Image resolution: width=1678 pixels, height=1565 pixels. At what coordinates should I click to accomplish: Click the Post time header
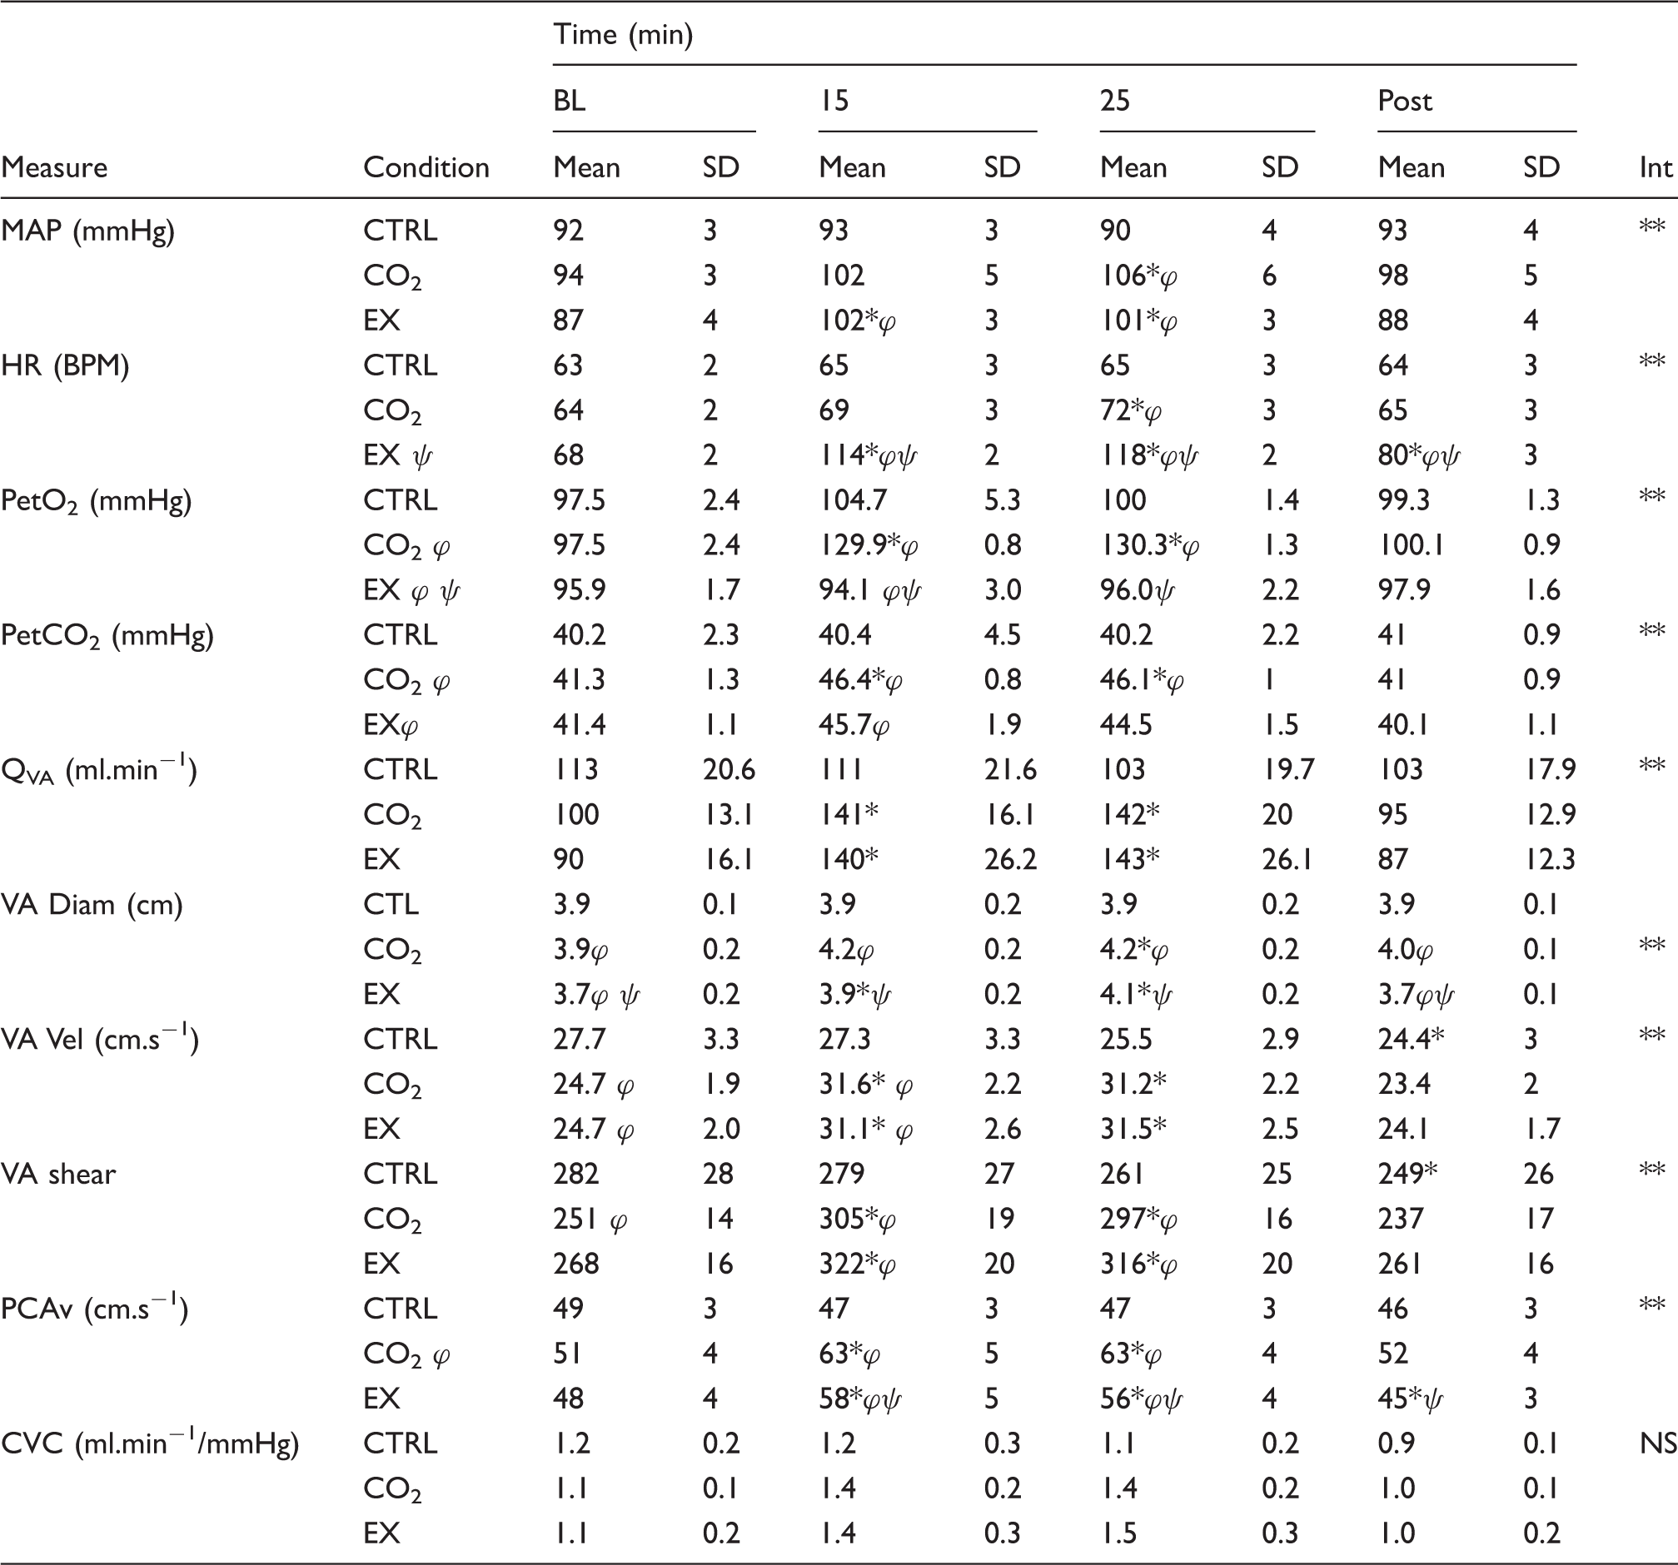tap(1405, 102)
